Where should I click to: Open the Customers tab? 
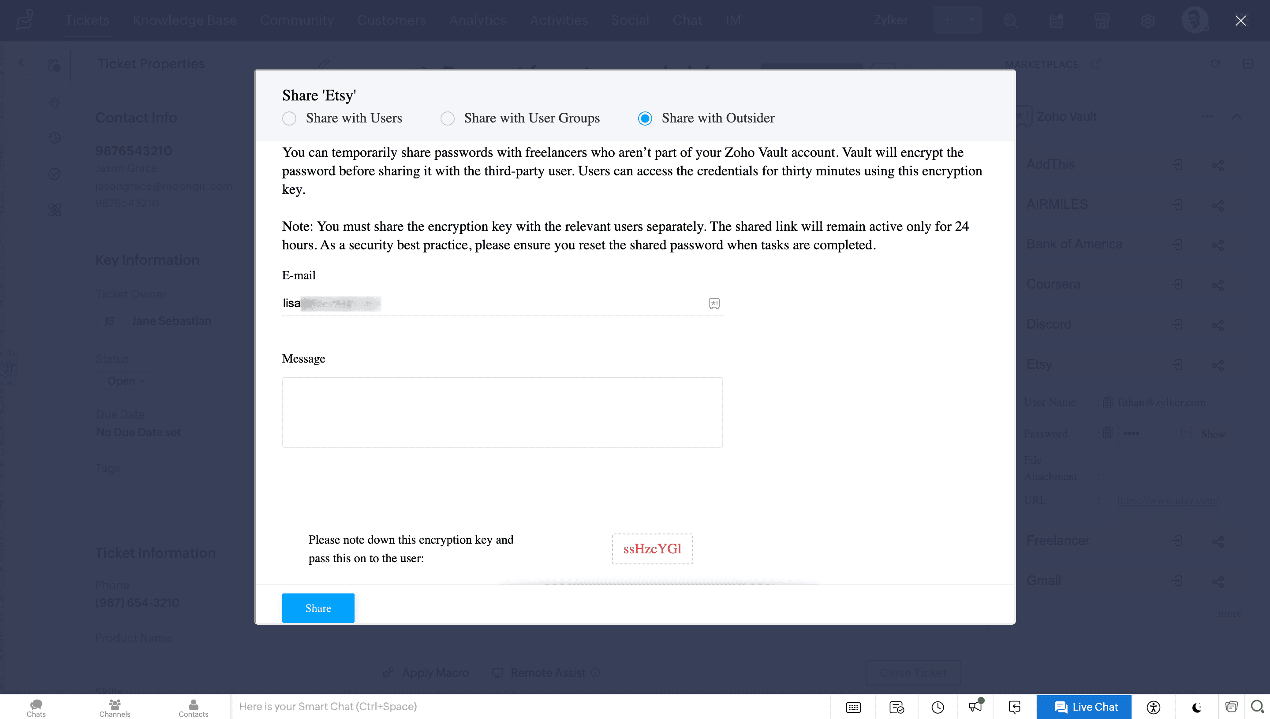392,20
